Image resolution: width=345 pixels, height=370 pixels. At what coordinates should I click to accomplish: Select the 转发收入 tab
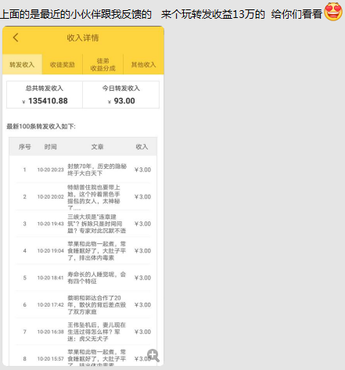[x=22, y=64]
